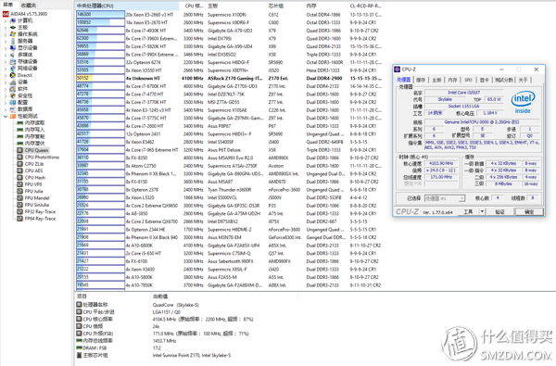
Task: Select the 设备 node icon
Action: pyautogui.click(x=13, y=82)
